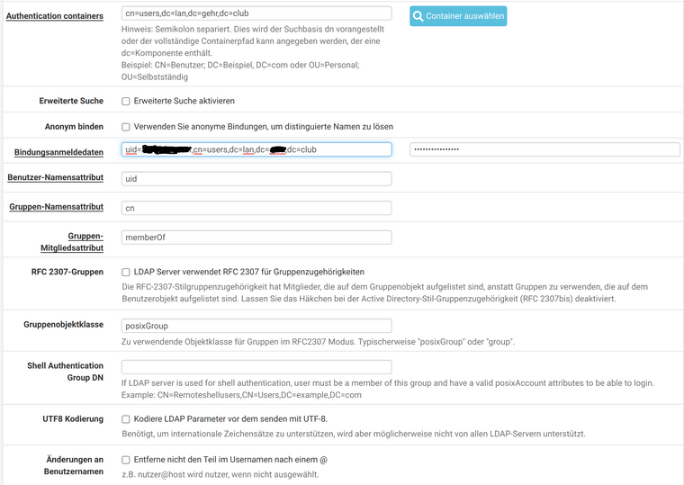Screen dimensions: 684x485
Task: Click the magnifier icon on Container auswählen
Action: (x=418, y=16)
